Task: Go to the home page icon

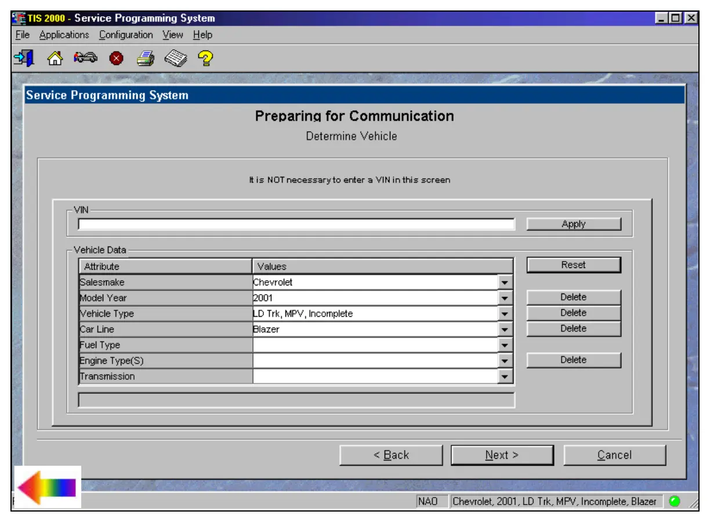Action: point(55,59)
